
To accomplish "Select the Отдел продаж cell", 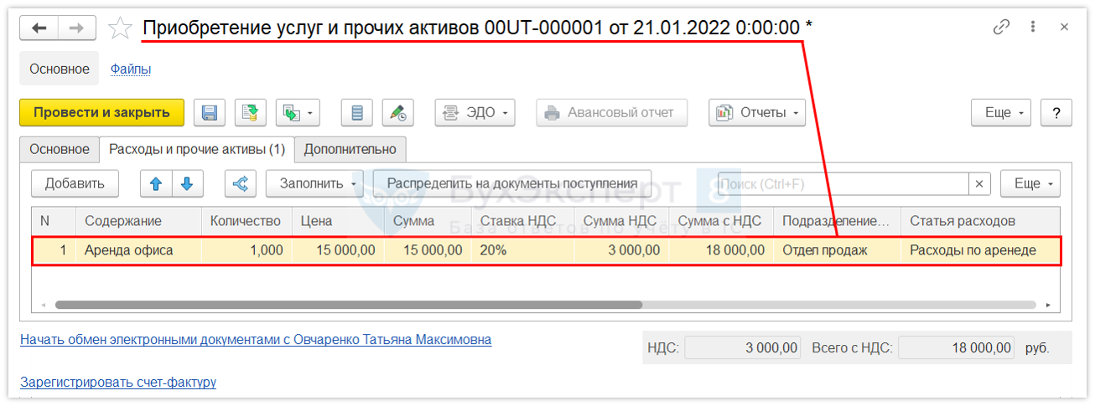I will coord(837,250).
